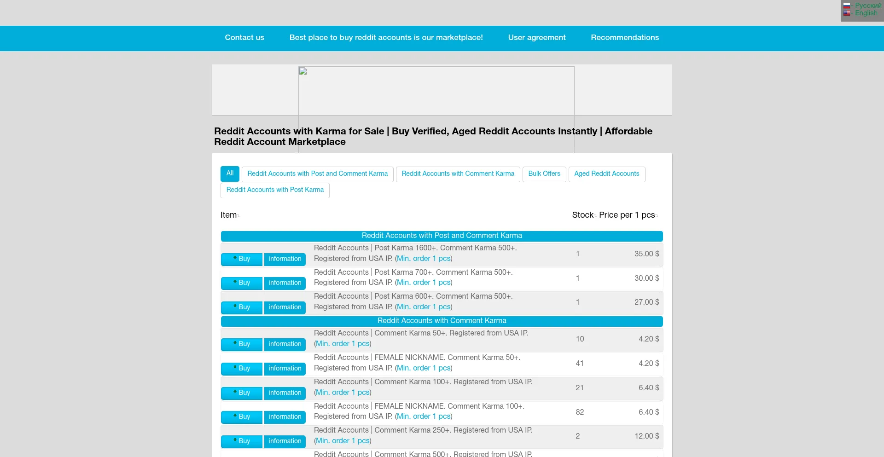This screenshot has width=884, height=457.
Task: Click the 4.20 $ price beside stock 41
Action: click(649, 364)
